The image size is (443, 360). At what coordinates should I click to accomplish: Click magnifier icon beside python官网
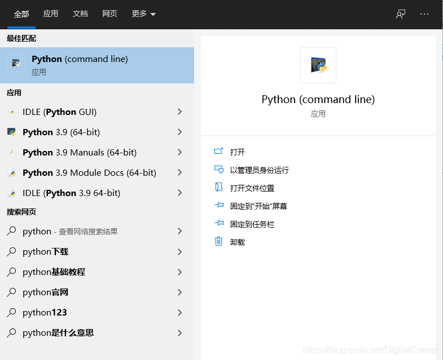(x=11, y=292)
